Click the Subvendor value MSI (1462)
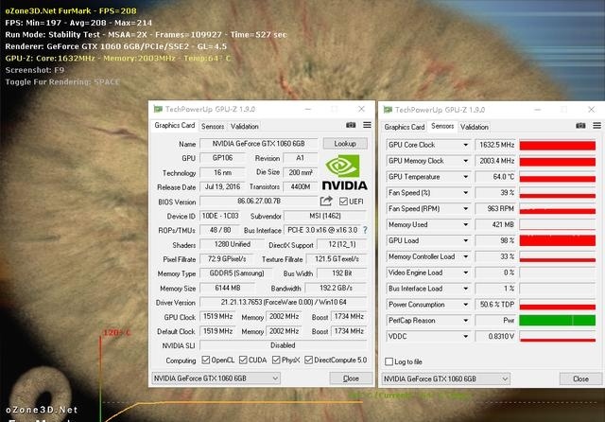Screen dimensions: 605x422 (325, 216)
